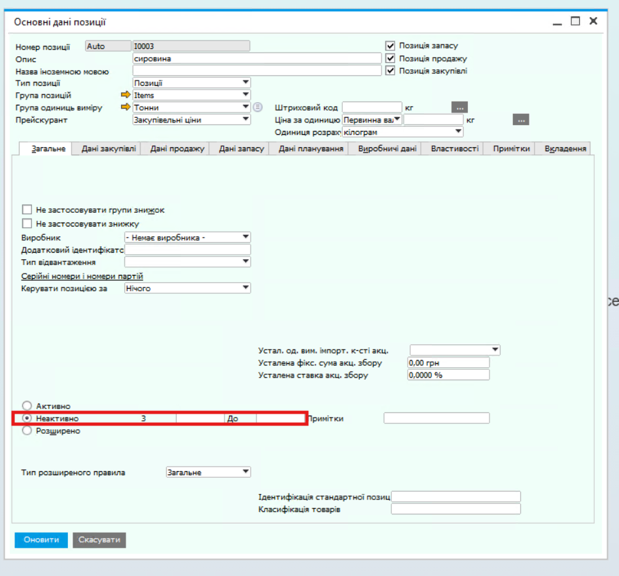Open the Дані запасу tab
Image resolution: width=619 pixels, height=576 pixels.
click(241, 149)
